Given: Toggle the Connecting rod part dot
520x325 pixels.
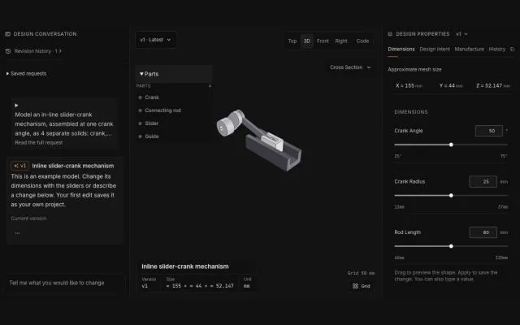Looking at the screenshot, I should tap(140, 110).
